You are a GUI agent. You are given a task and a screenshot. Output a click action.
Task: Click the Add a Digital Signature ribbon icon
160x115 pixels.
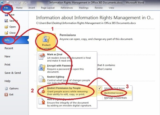point(42,101)
